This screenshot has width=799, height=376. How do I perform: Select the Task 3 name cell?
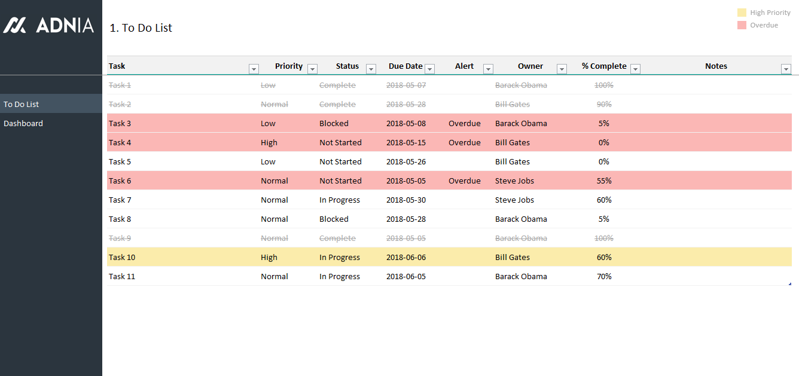[120, 124]
